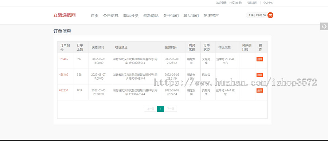This screenshot has height=141, width=328.
Task: Delete order 652657 with 删除 button
Action: [260, 91]
